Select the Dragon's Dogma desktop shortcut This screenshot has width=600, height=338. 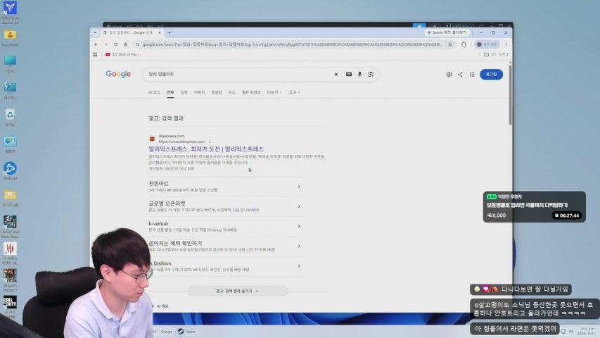10,280
